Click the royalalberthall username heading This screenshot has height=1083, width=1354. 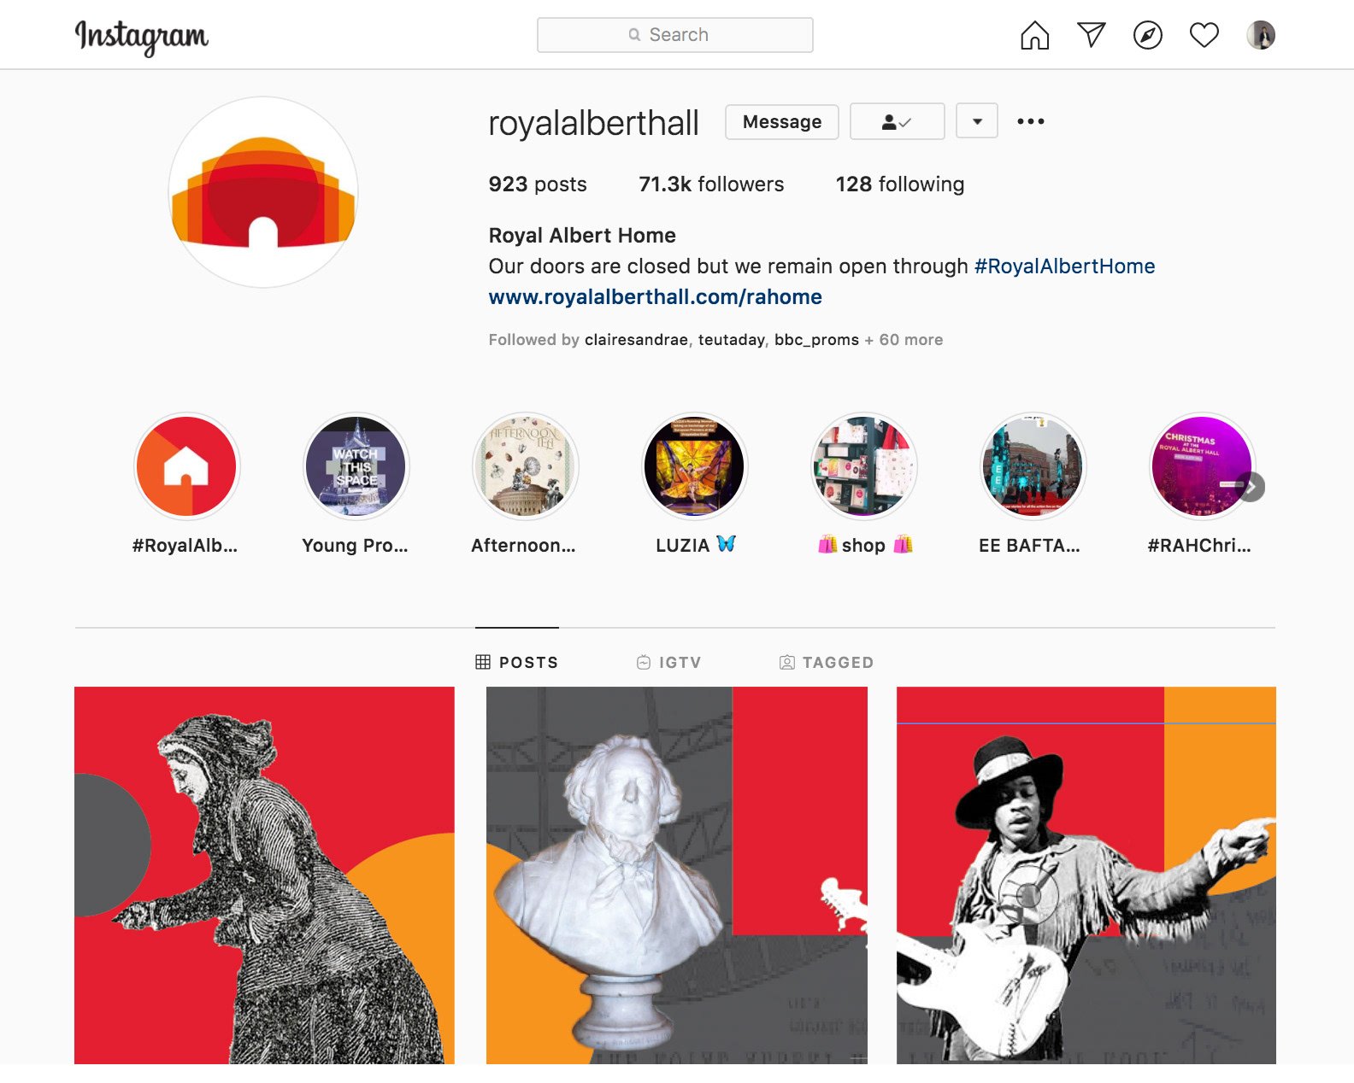(x=593, y=123)
